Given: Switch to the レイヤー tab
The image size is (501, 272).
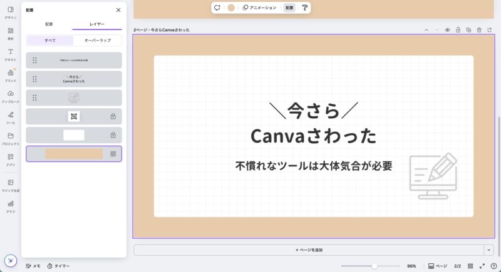Looking at the screenshot, I should [x=97, y=24].
